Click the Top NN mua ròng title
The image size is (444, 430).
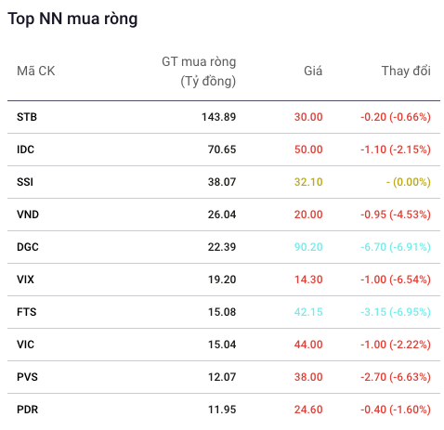[72, 19]
